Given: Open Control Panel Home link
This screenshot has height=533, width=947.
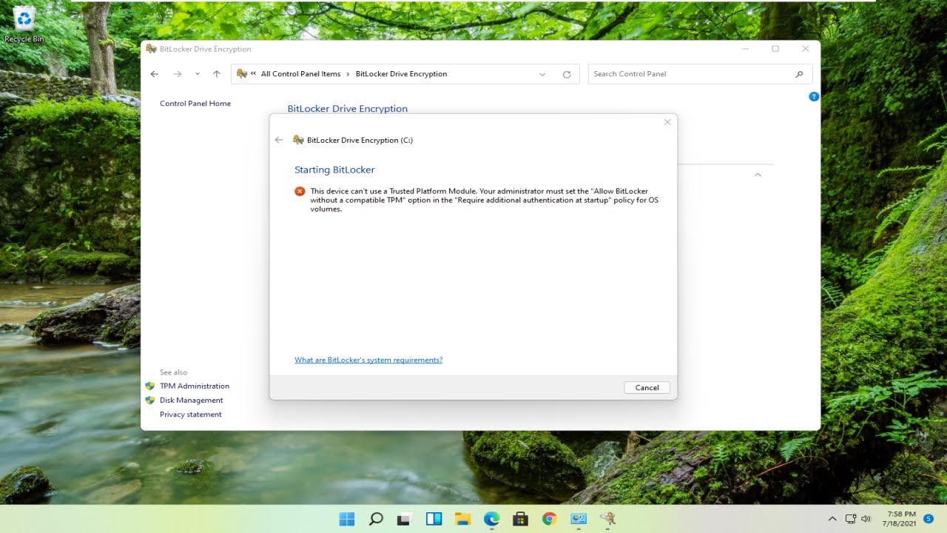Looking at the screenshot, I should pos(195,104).
